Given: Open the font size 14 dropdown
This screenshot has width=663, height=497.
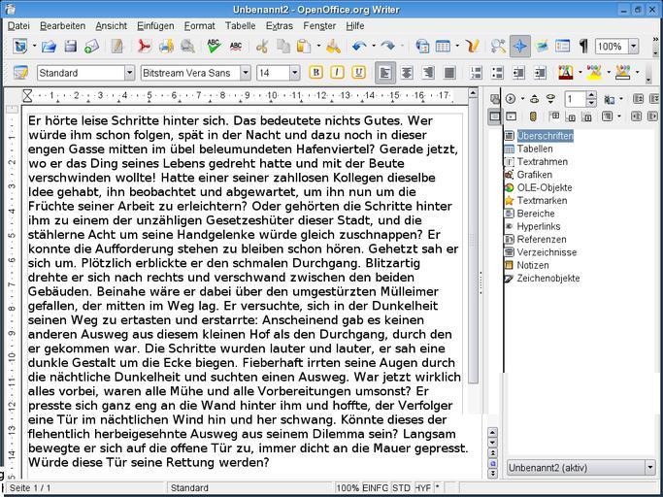Looking at the screenshot, I should 292,73.
